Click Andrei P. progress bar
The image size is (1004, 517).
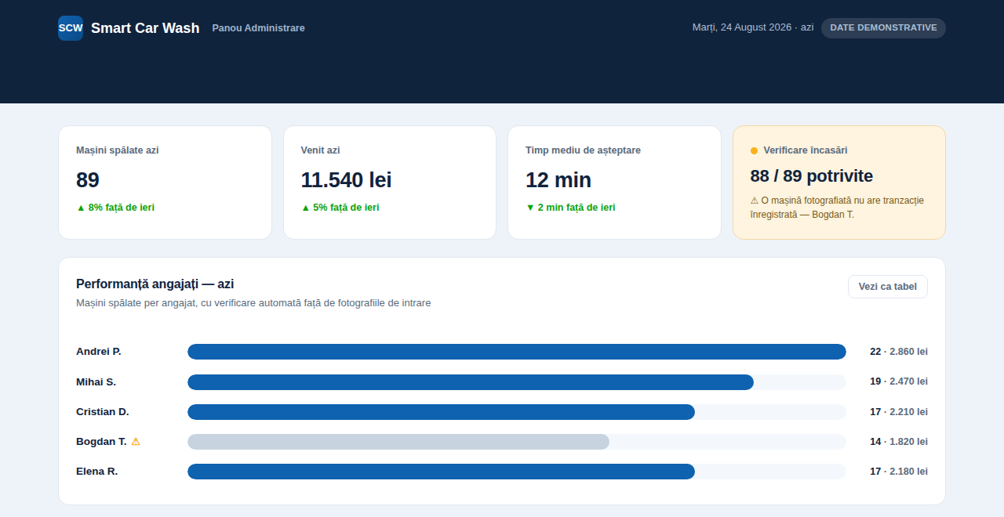click(x=517, y=352)
